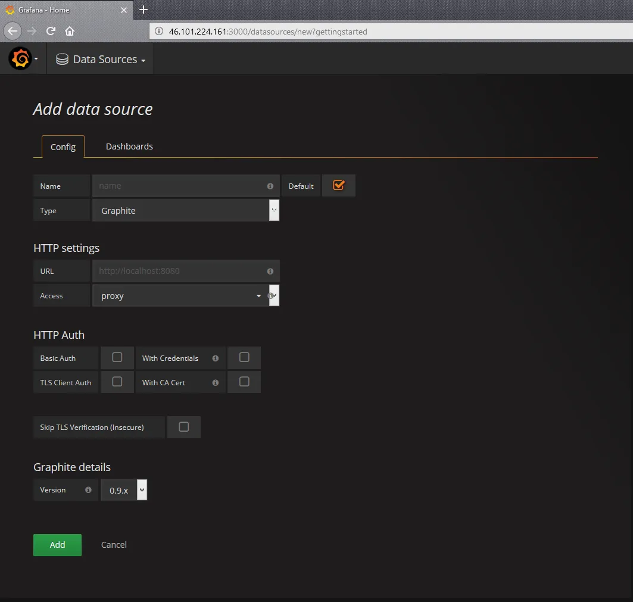Click the 'Add data source' page title
Viewport: 633px width, 602px height.
(x=93, y=109)
